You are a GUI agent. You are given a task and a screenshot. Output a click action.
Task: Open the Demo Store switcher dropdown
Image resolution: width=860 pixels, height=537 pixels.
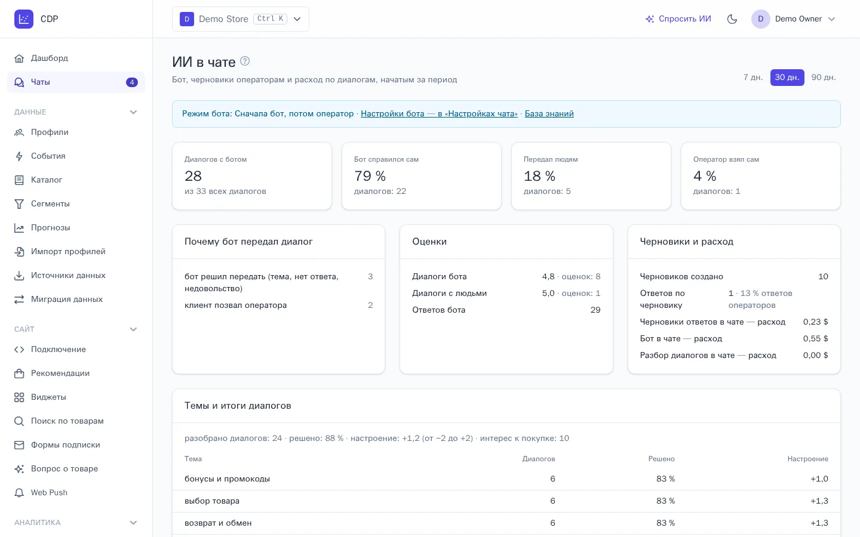point(241,19)
